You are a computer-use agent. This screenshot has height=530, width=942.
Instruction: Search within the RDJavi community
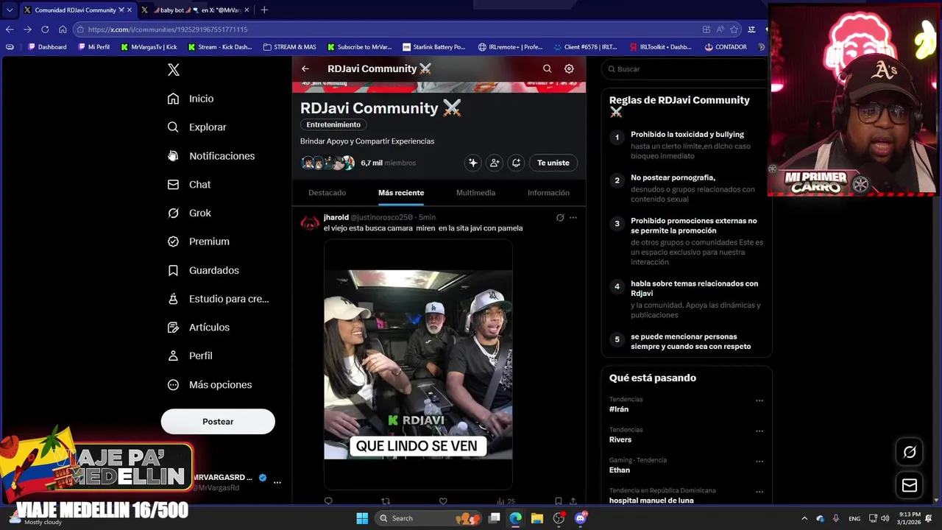547,68
